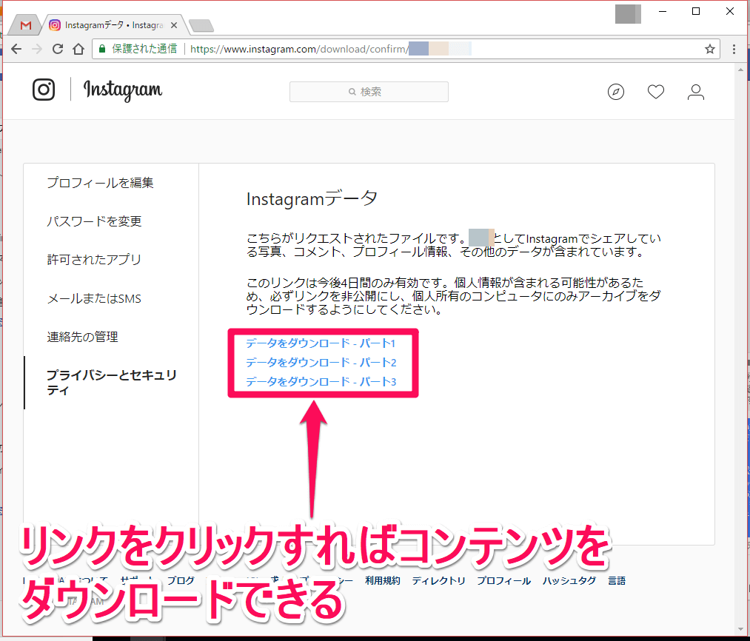Open 許可されたアプリ in sidebar

pyautogui.click(x=94, y=259)
